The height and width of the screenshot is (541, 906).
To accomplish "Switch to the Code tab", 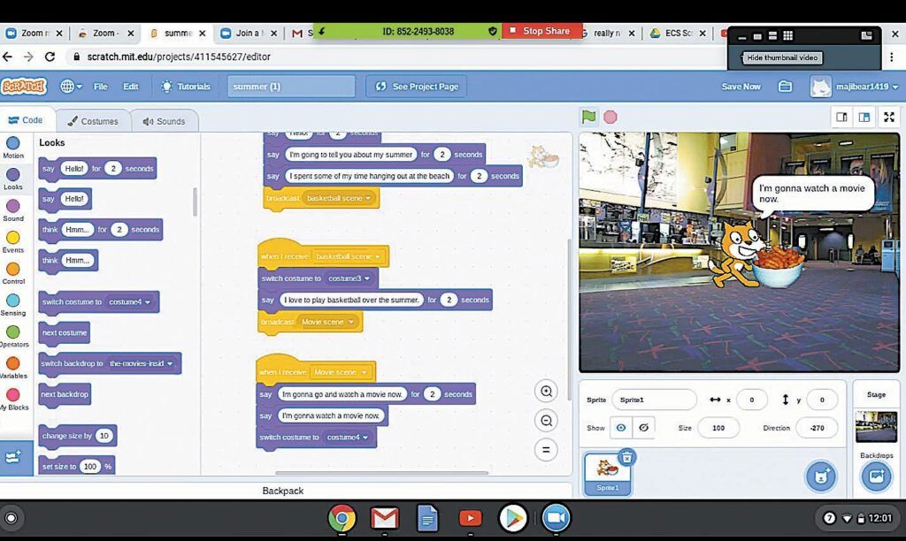I will (x=26, y=120).
